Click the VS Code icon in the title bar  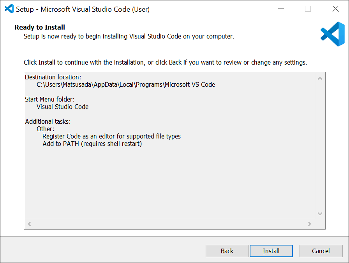[9, 9]
